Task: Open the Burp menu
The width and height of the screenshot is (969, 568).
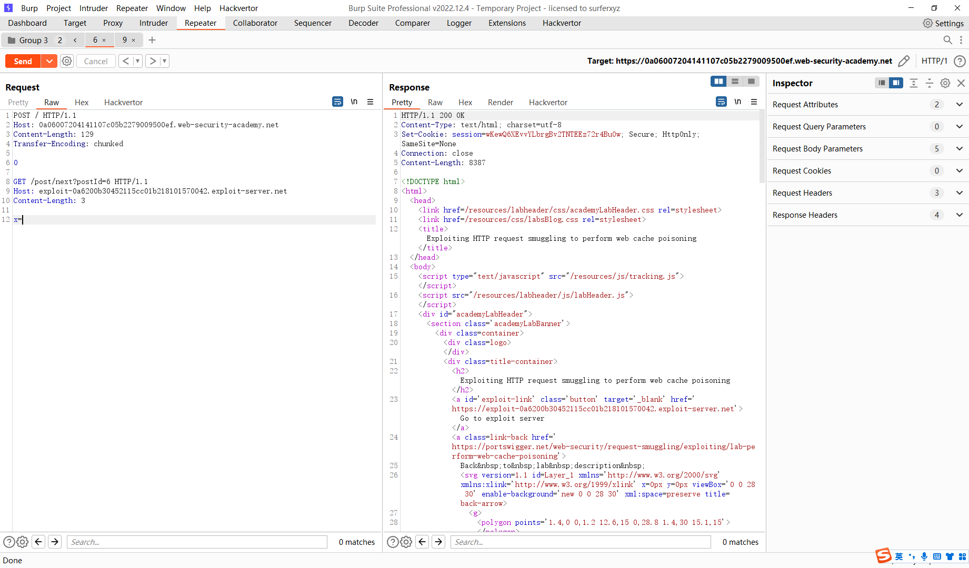Action: click(x=29, y=8)
